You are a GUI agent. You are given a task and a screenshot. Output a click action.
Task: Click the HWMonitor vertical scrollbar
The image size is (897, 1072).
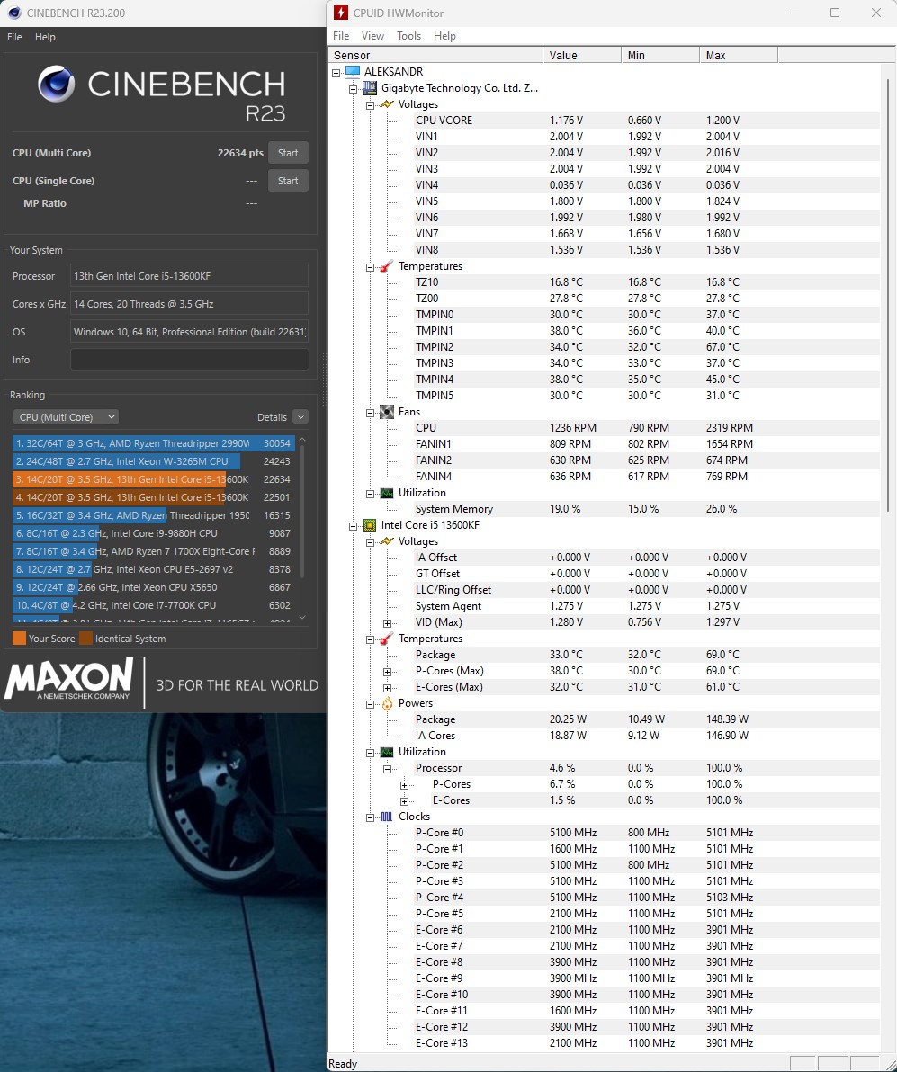pyautogui.click(x=888, y=294)
